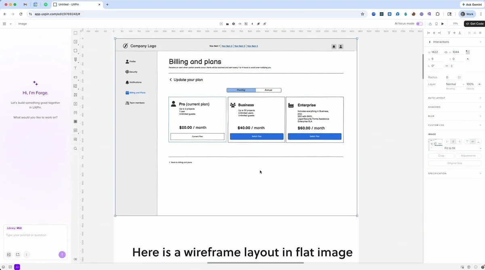Click the Crop button
The image size is (485, 270).
[441, 156]
